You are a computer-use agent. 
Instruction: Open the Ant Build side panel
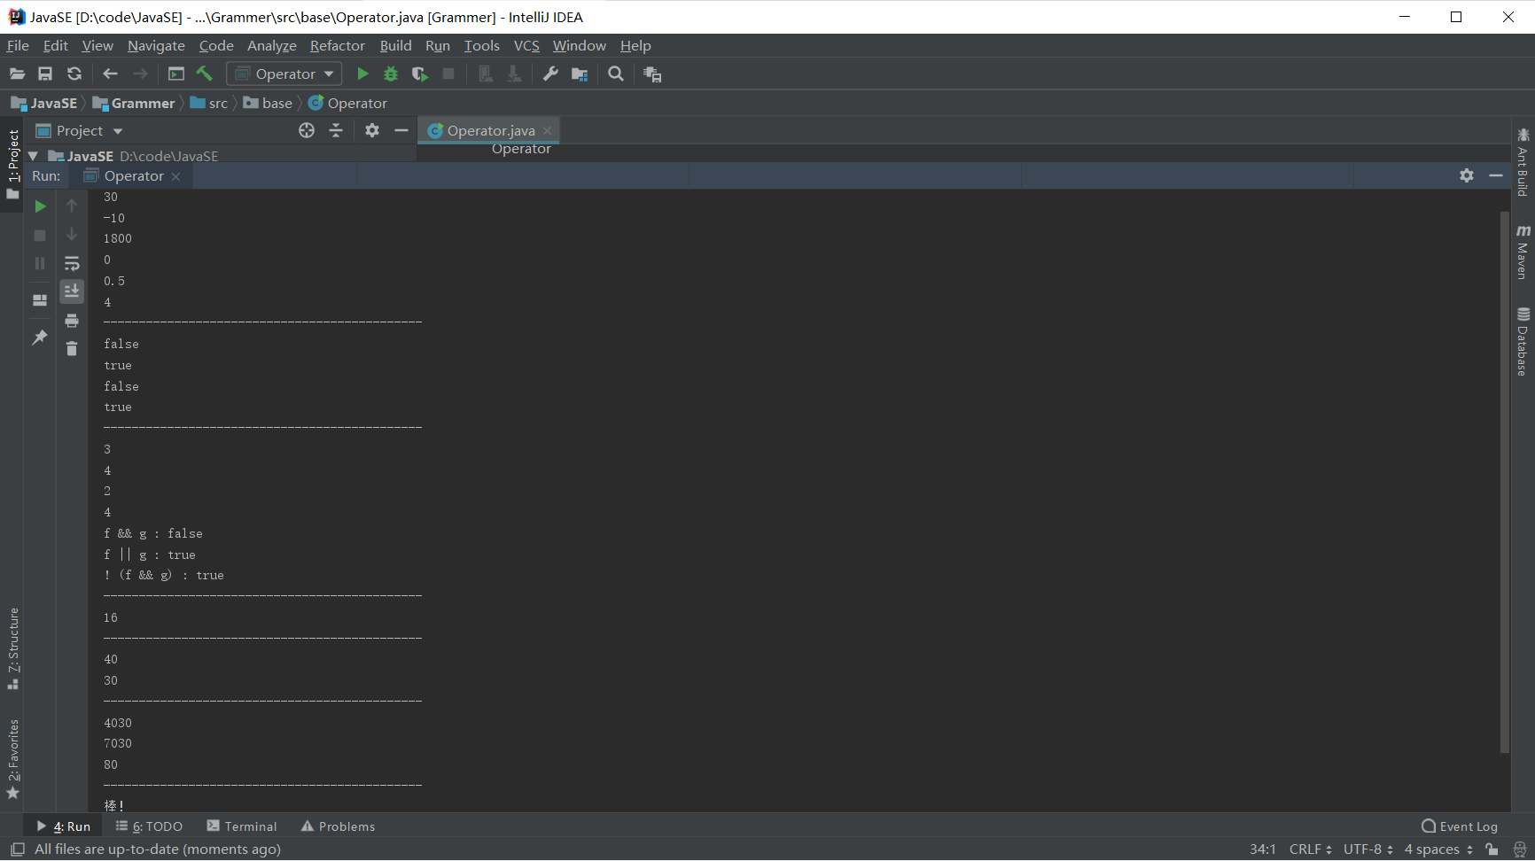(1523, 163)
